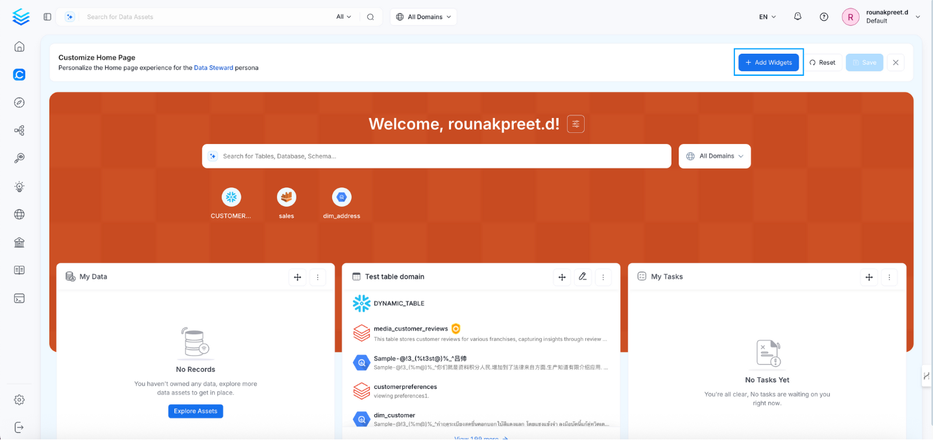
Task: Toggle the sidebar collapse icon near the logo
Action: click(47, 16)
